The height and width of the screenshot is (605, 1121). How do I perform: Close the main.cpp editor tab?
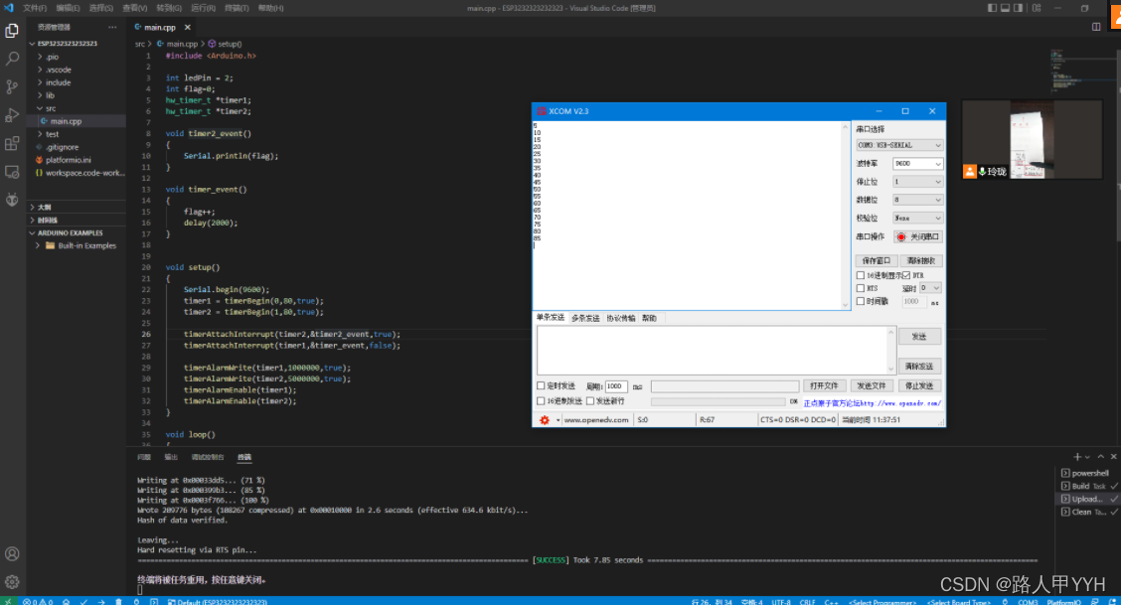[187, 27]
